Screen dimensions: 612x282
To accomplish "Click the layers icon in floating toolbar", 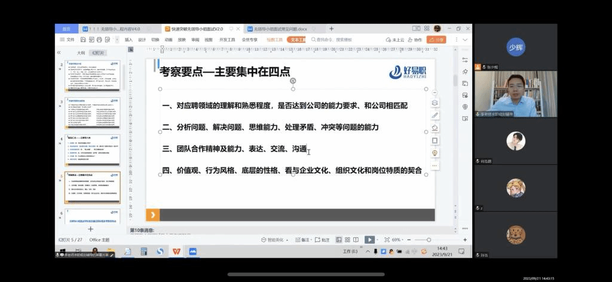I will pos(434,103).
